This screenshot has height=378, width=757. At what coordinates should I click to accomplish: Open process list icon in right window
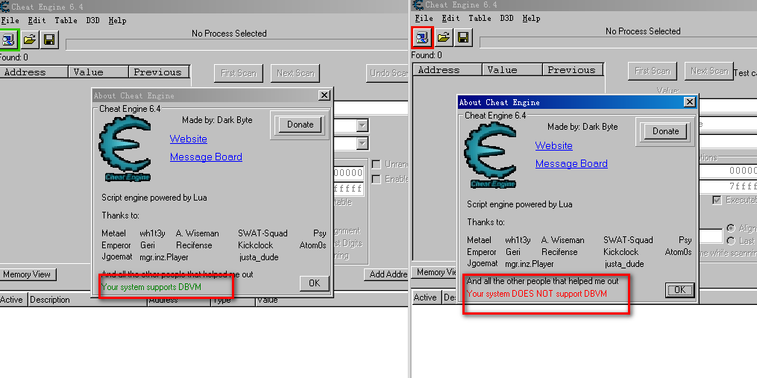(423, 37)
